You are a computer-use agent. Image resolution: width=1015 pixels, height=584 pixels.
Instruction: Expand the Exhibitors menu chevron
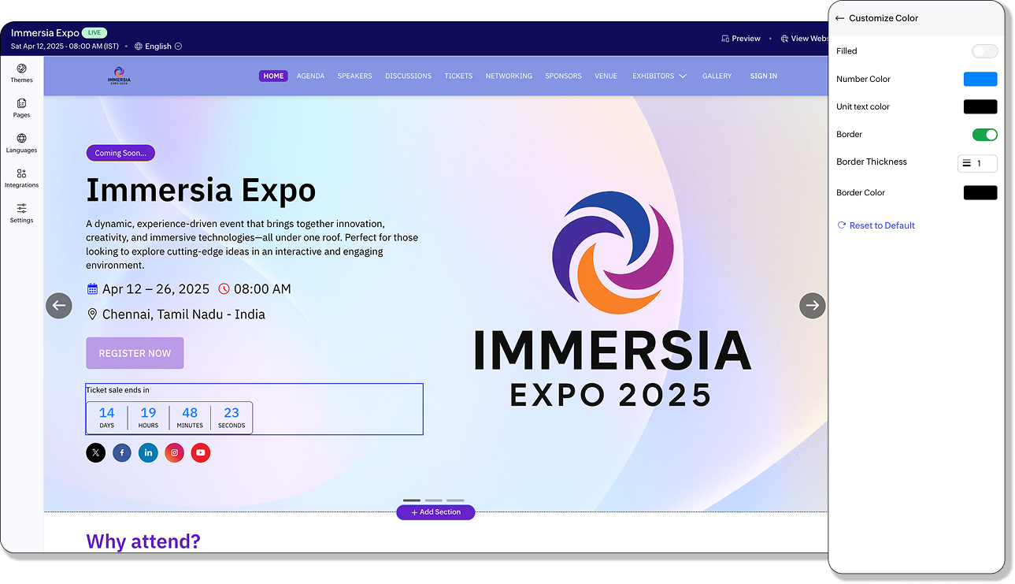click(683, 76)
